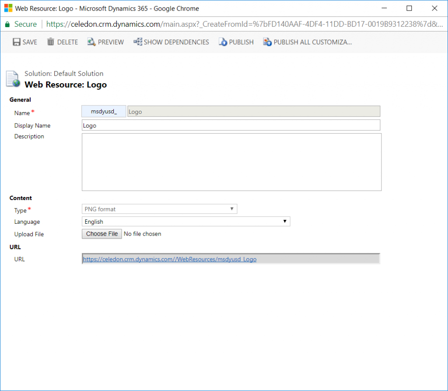The image size is (448, 391).
Task: Click the 'Upload File' label
Action: [29, 234]
